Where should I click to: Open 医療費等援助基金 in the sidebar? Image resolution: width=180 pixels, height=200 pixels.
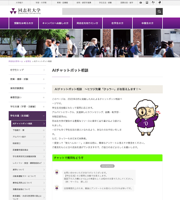coord(28,150)
